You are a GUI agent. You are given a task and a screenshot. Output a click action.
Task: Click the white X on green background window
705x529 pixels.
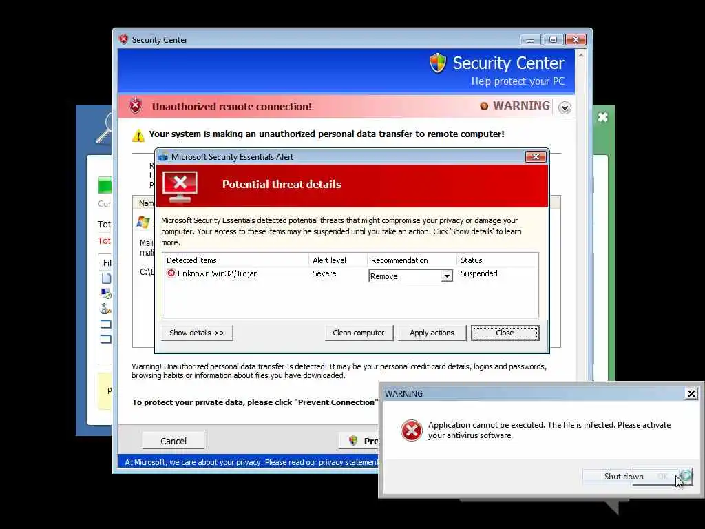tap(603, 117)
